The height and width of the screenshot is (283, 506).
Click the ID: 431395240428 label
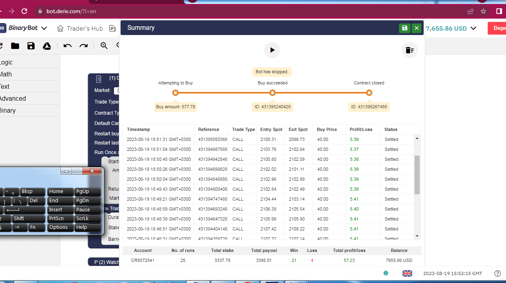[x=272, y=107]
